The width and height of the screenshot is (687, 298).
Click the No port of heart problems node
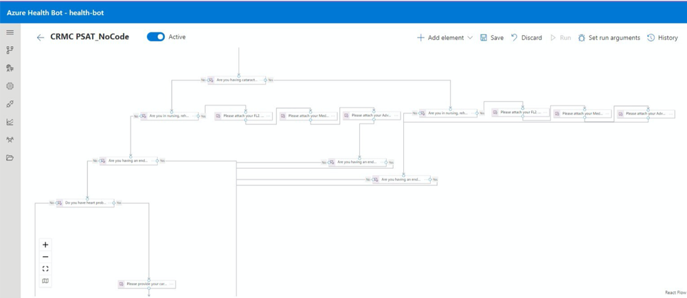click(x=56, y=203)
